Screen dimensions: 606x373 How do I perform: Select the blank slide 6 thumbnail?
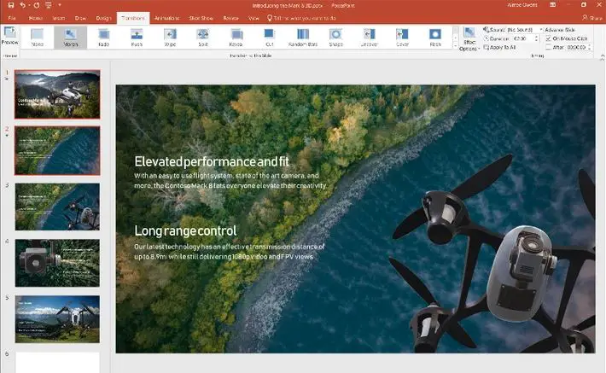[57, 362]
